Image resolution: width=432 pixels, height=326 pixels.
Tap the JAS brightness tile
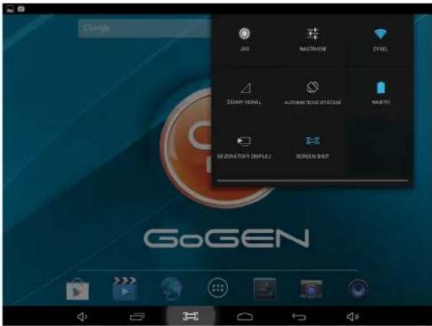coord(244,39)
